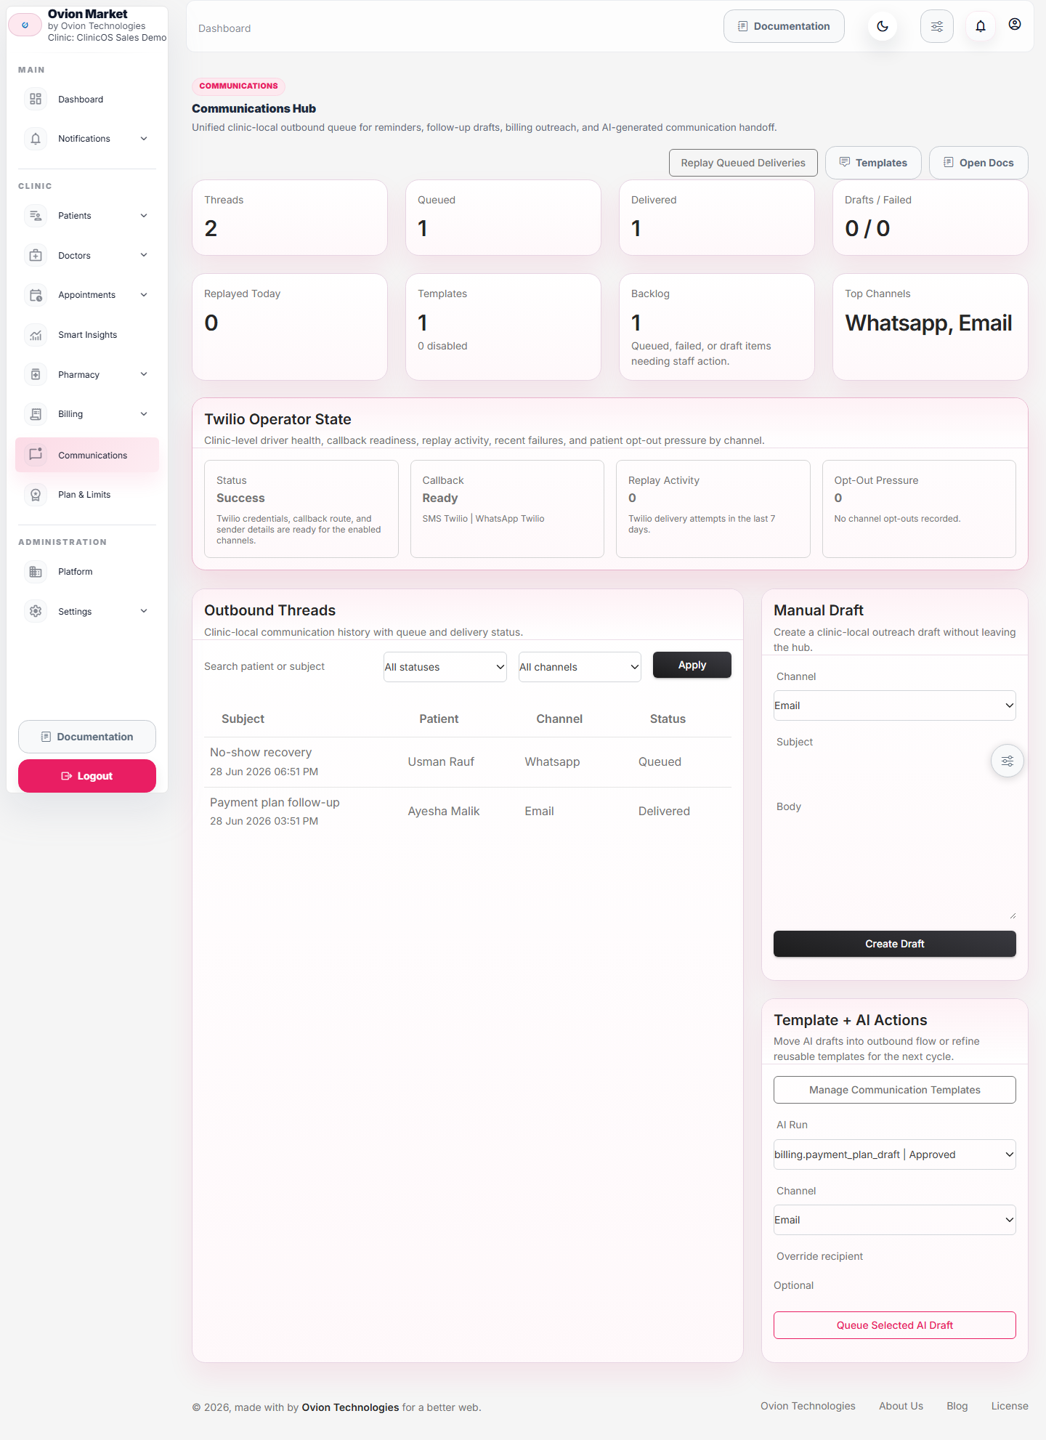
Task: Click the Settings gear icon in sidebar
Action: click(36, 612)
